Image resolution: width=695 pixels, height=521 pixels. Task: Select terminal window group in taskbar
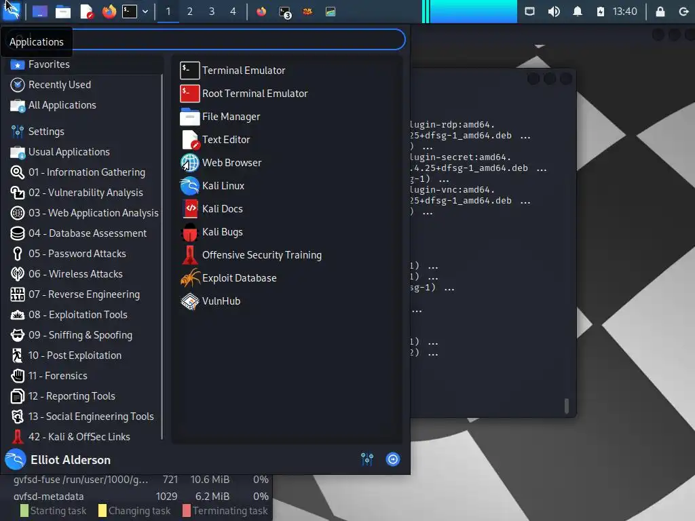[284, 12]
